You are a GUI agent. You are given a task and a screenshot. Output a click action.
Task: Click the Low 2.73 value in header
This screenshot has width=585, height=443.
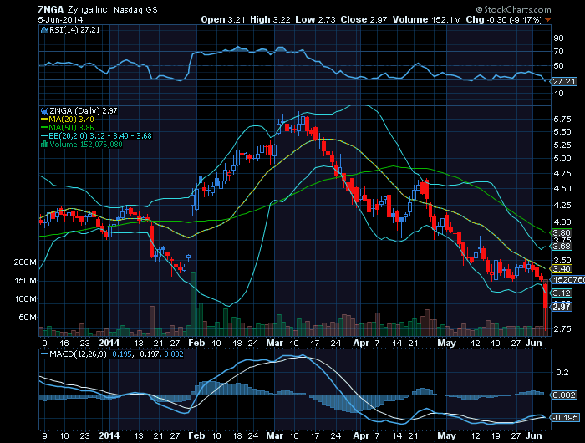coord(315,20)
